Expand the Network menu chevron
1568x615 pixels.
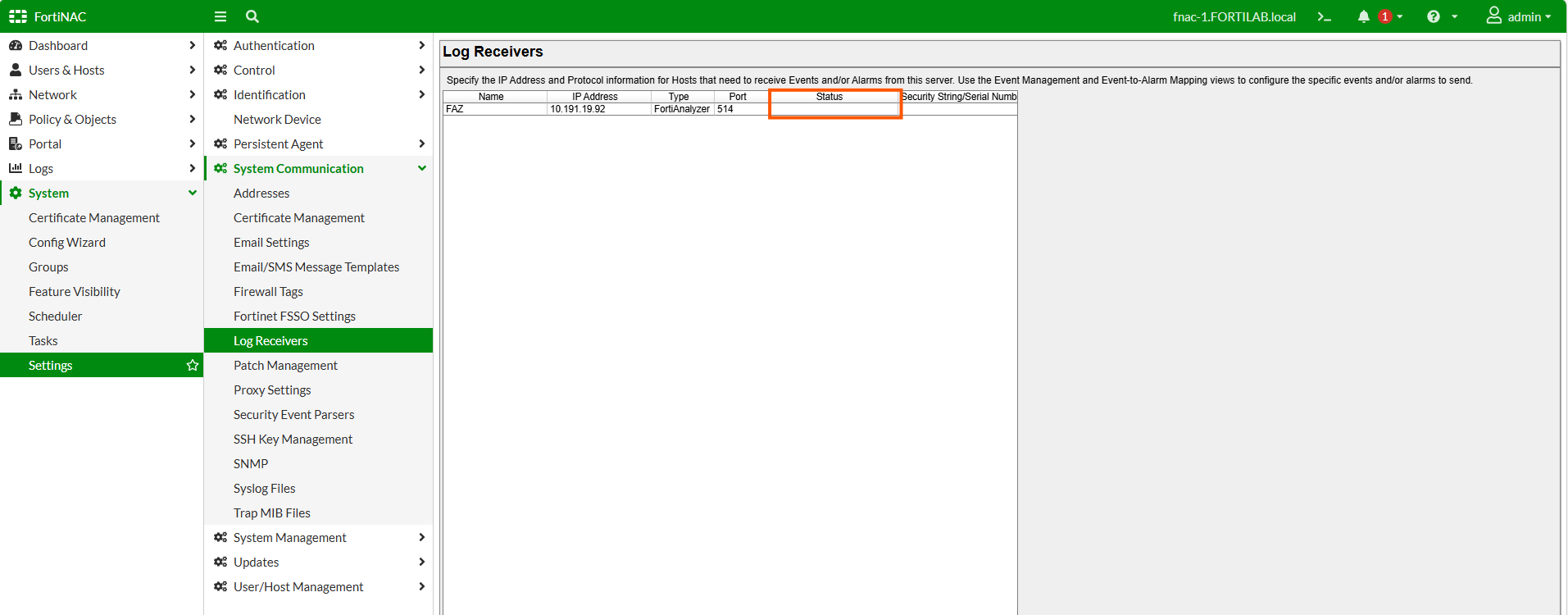coord(192,95)
